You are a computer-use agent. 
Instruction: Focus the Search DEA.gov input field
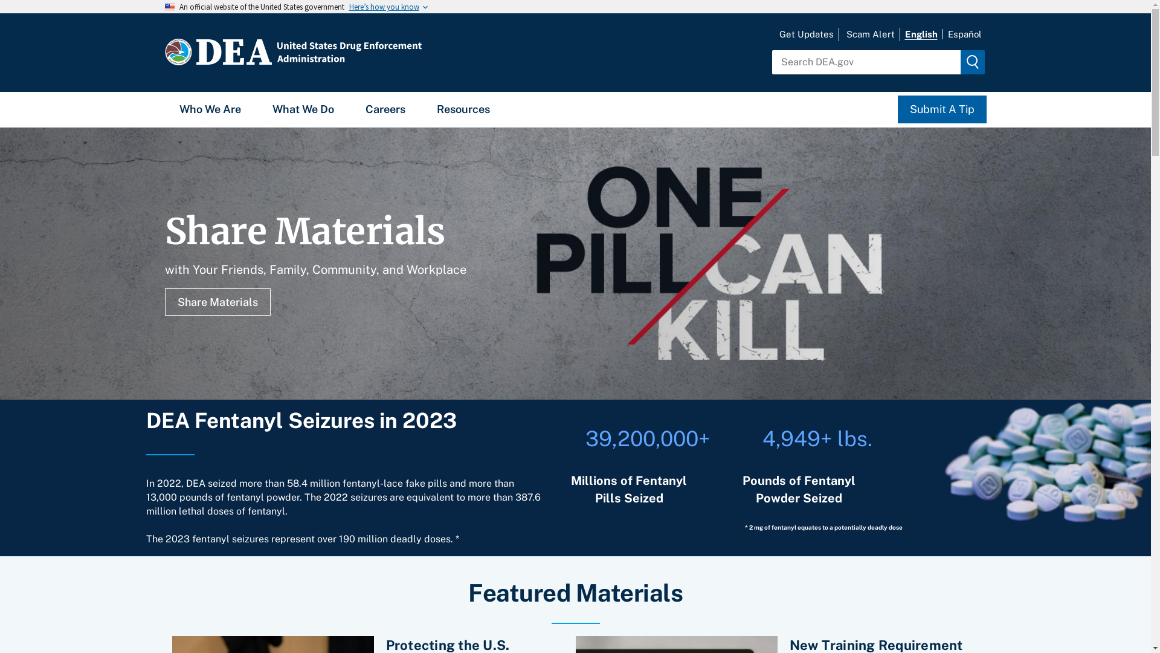point(866,62)
